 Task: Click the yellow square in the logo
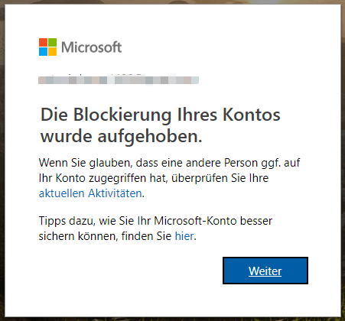point(52,51)
